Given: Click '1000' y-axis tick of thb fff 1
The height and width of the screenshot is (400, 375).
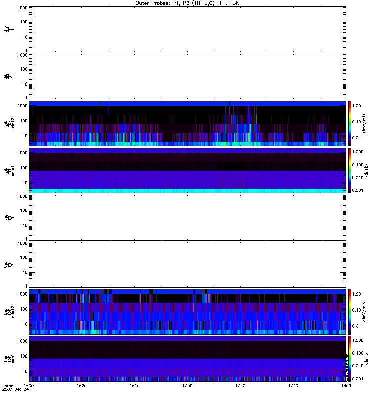Looking at the screenshot, I should tap(23, 8).
